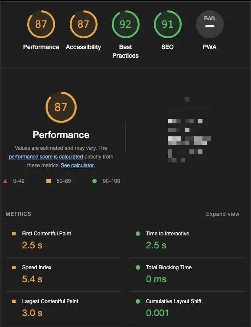Click the Performance score gauge at top

[x=41, y=24]
